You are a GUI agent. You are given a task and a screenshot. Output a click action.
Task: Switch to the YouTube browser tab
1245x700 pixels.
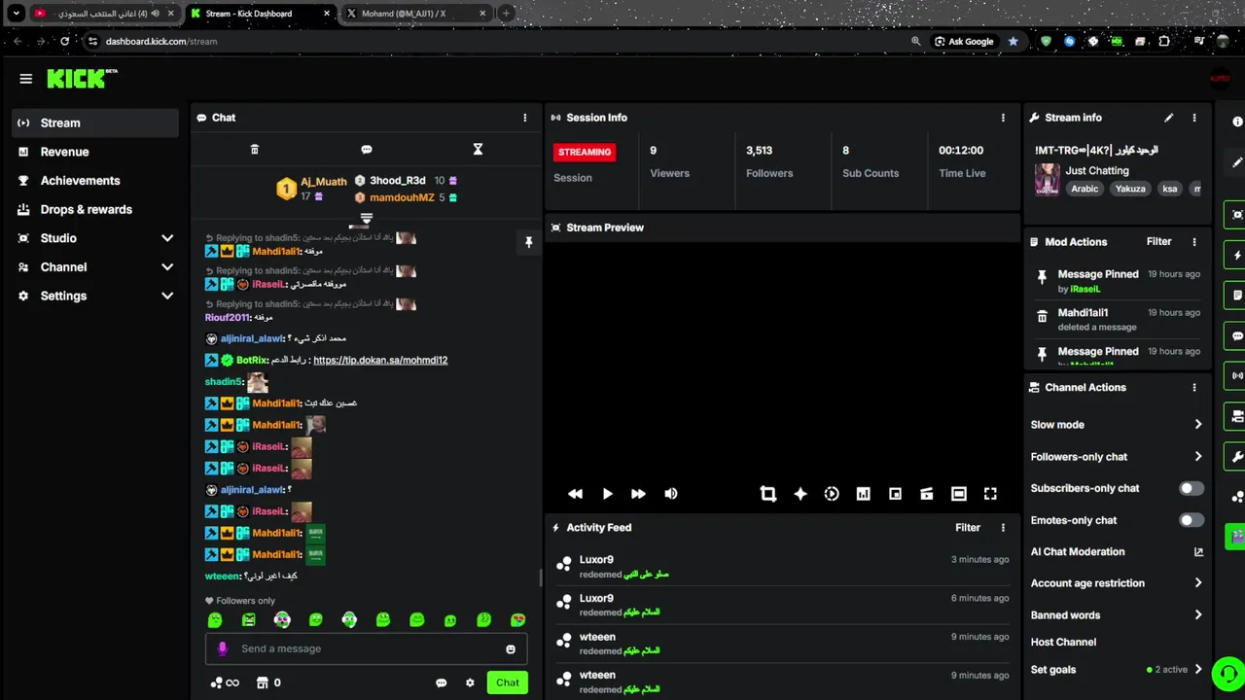tap(104, 14)
